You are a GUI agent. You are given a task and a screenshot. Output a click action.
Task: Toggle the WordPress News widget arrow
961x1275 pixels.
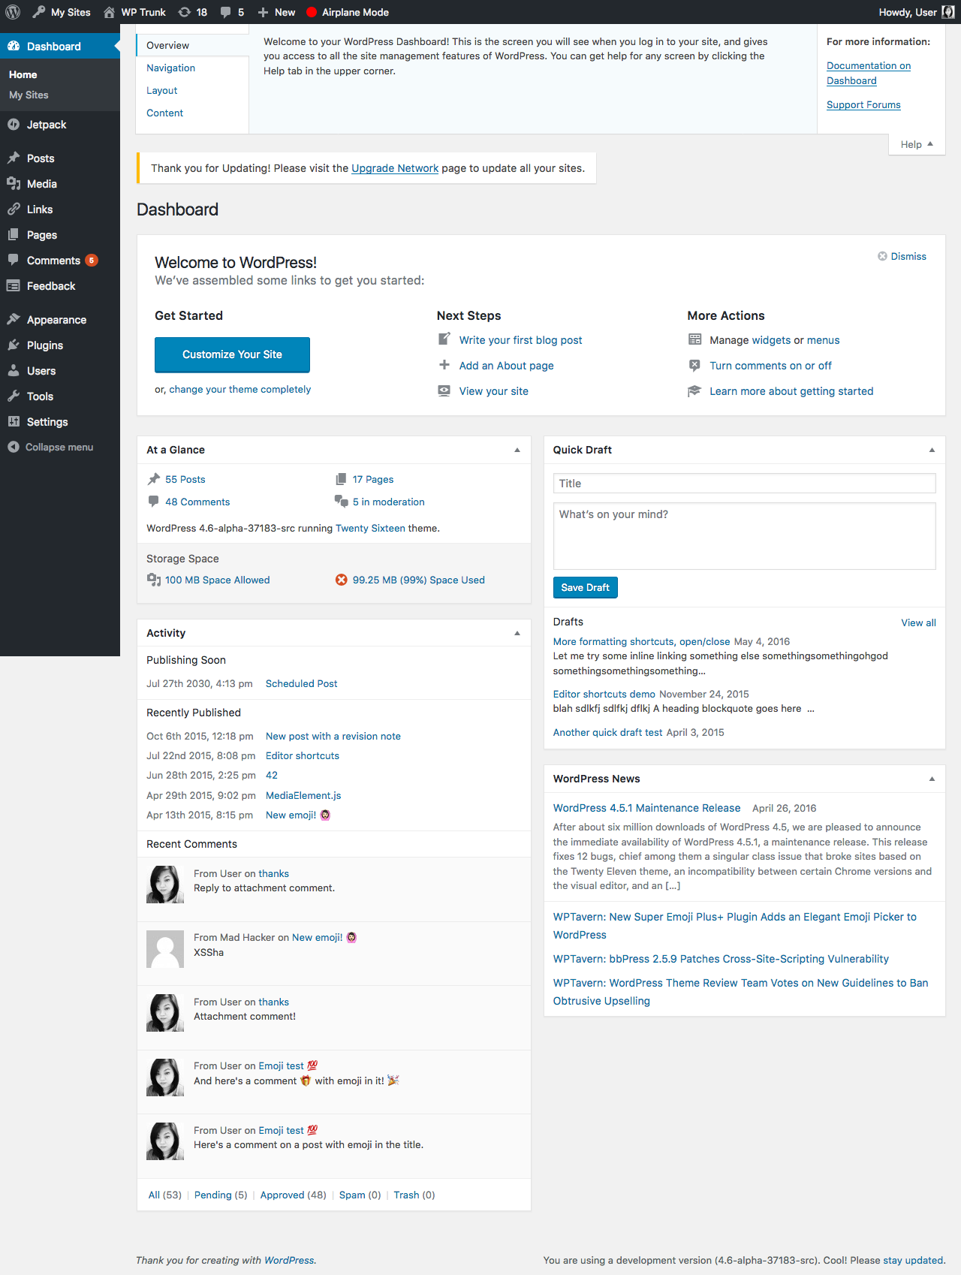pyautogui.click(x=932, y=779)
